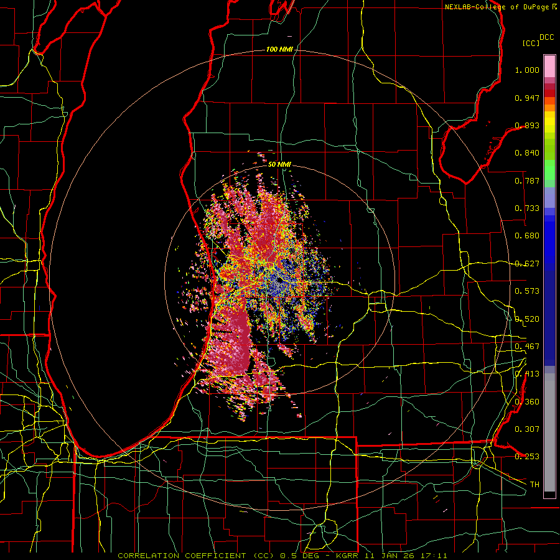This screenshot has width=560, height=560.
Task: Click the TH threshold label on the legend
Action: click(534, 485)
